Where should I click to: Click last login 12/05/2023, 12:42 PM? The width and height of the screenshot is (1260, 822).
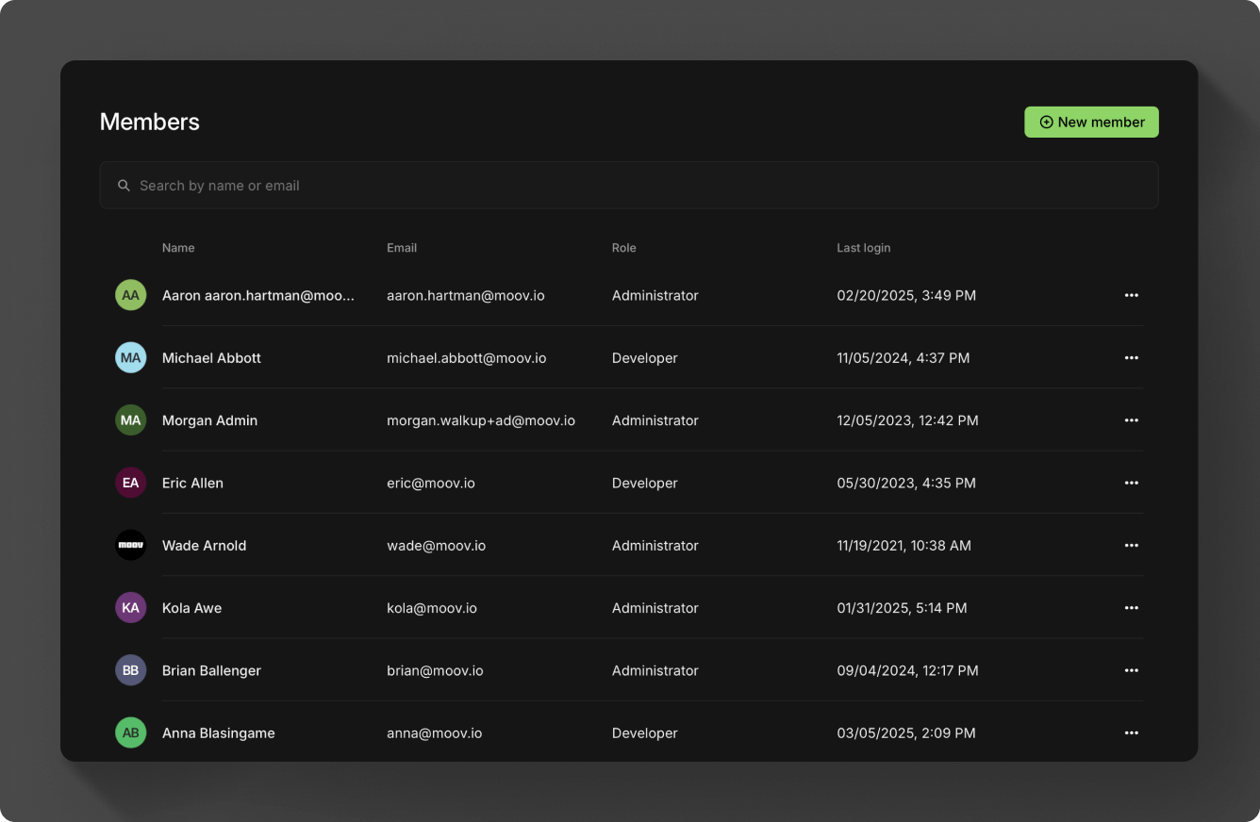907,420
